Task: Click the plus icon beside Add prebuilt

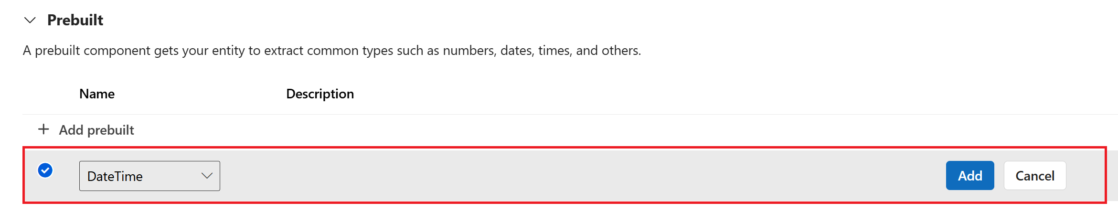Action: (x=43, y=129)
